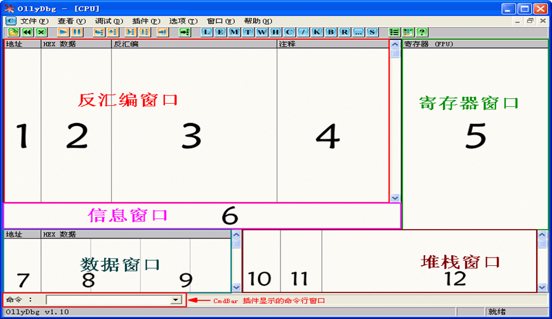The image size is (552, 319).
Task: Minimize the inner CPU child window
Action: 517,21
